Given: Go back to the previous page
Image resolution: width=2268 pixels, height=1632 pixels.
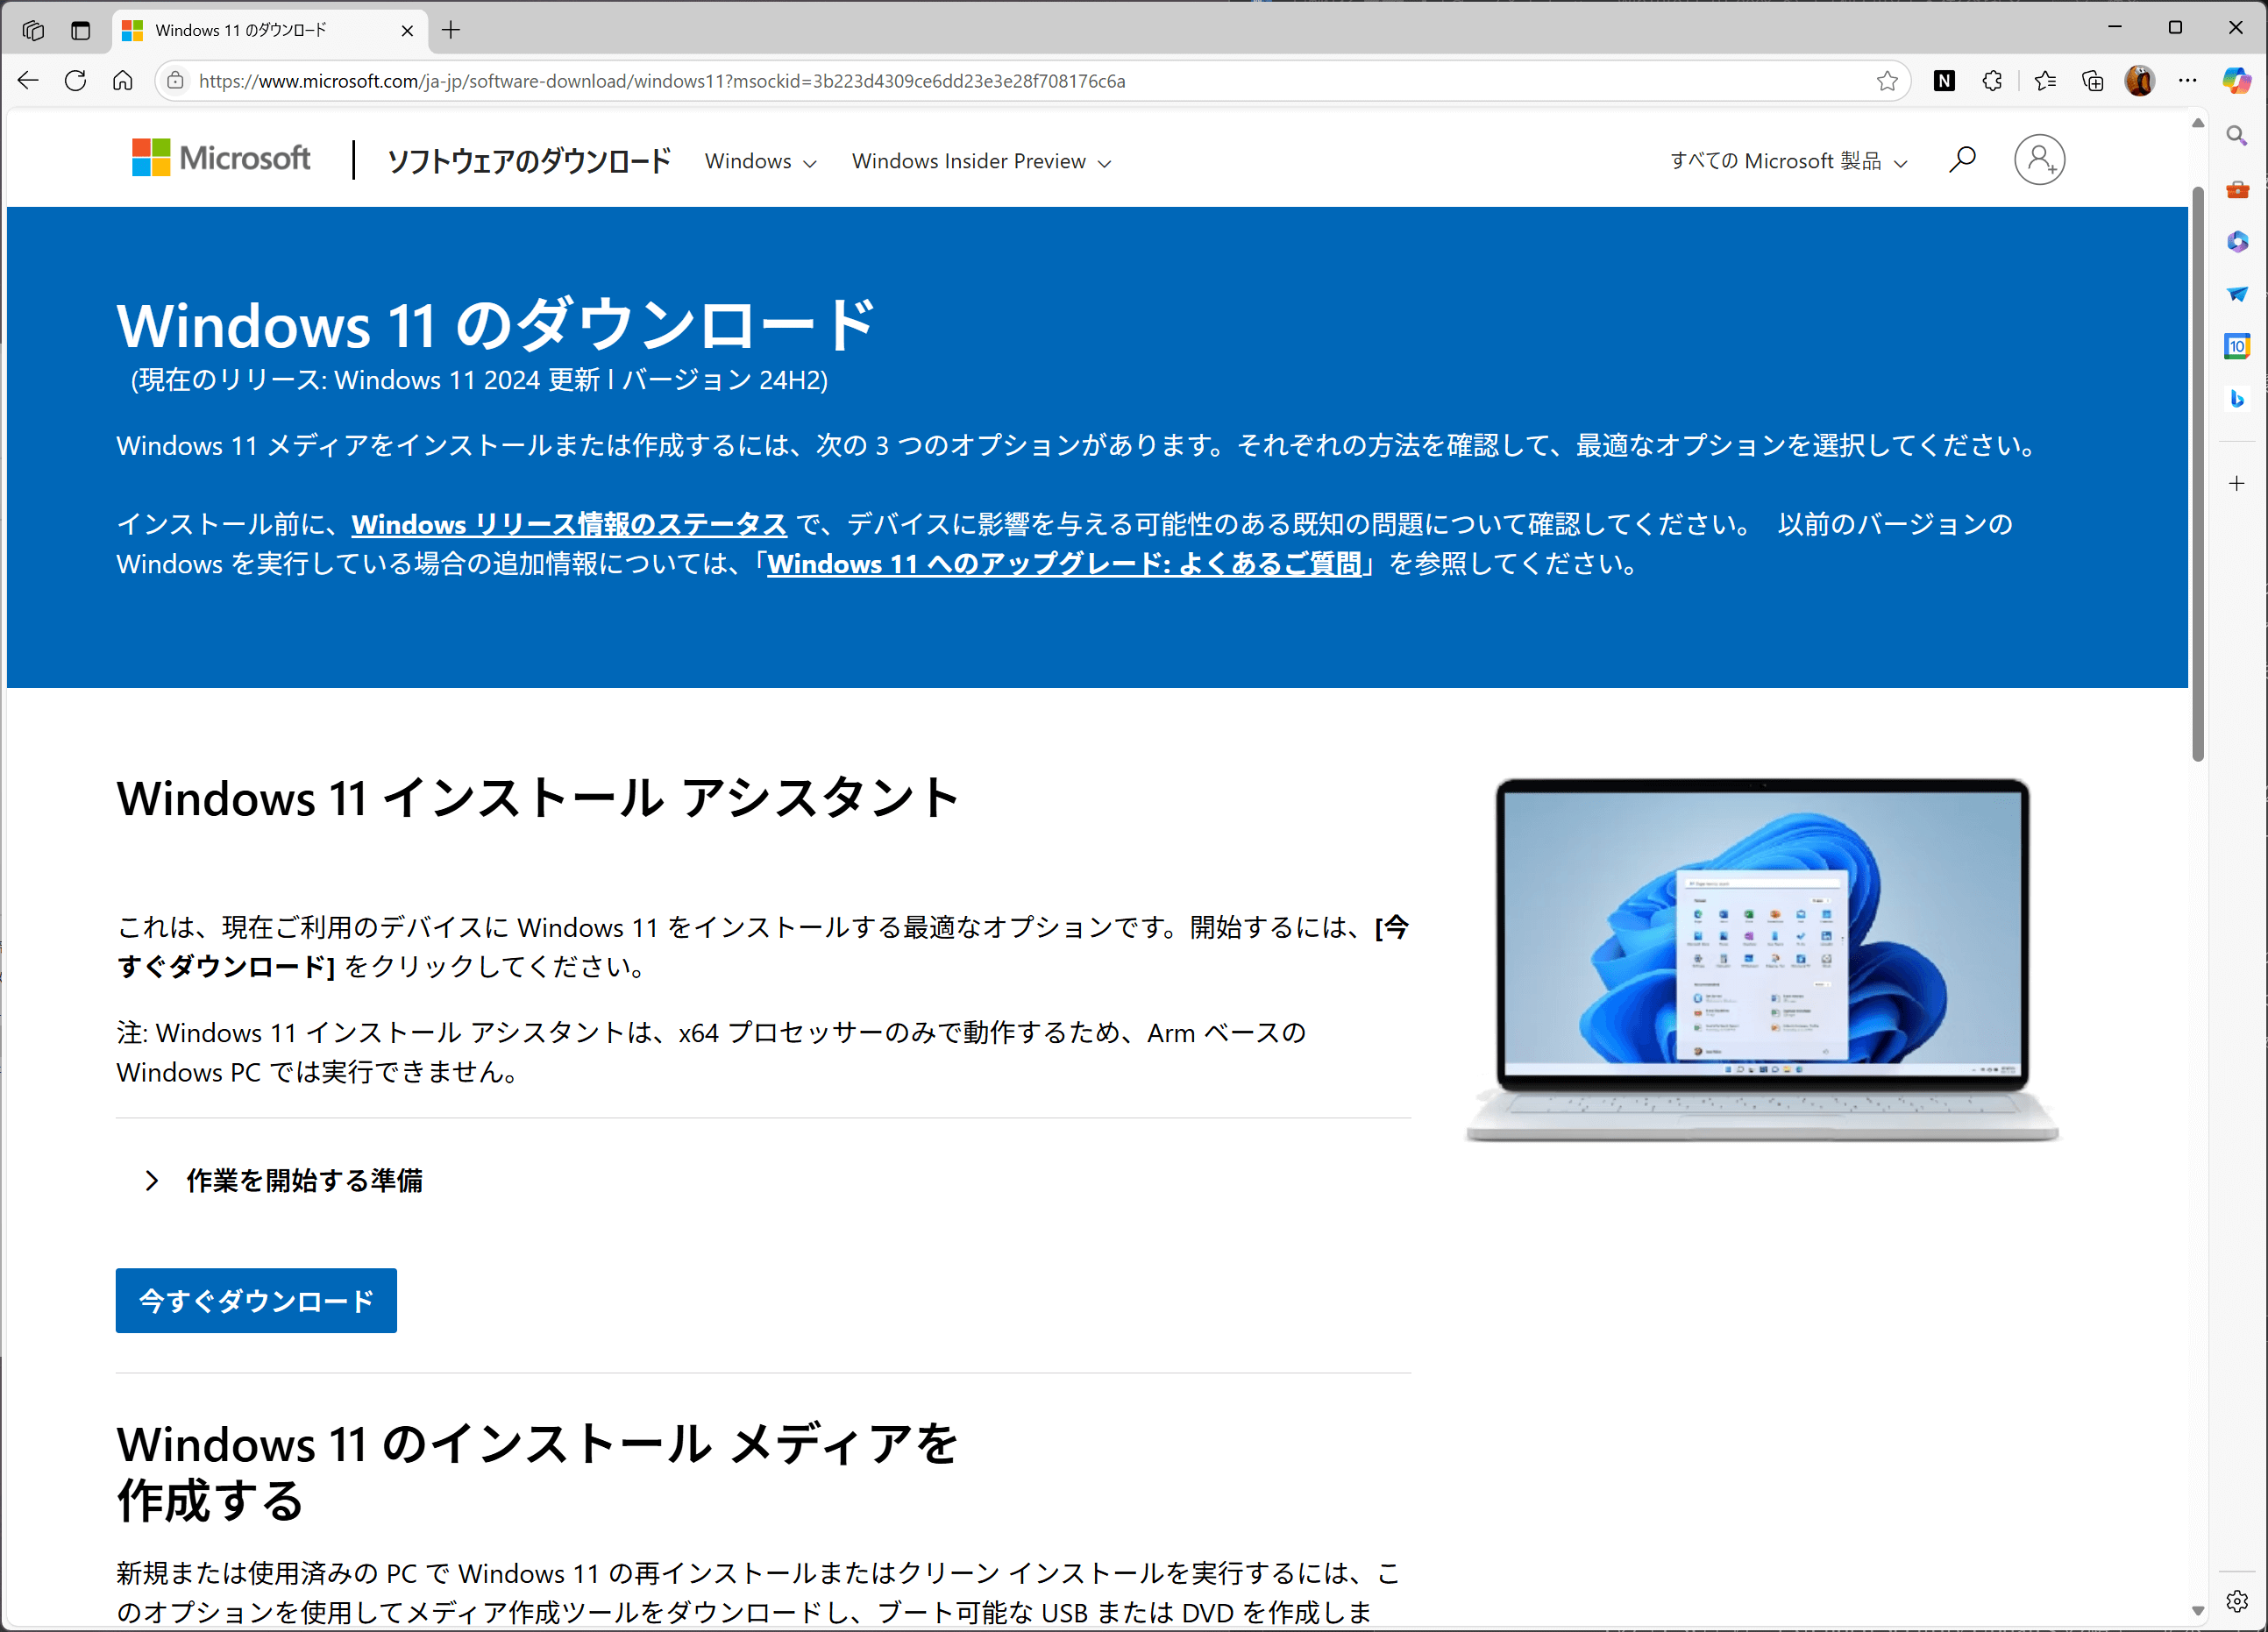Looking at the screenshot, I should tap(28, 81).
